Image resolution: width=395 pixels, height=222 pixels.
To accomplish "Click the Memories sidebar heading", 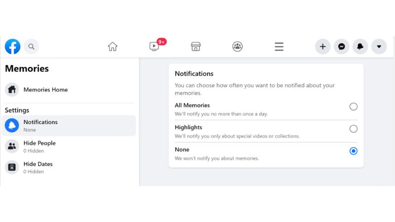I will (x=27, y=69).
